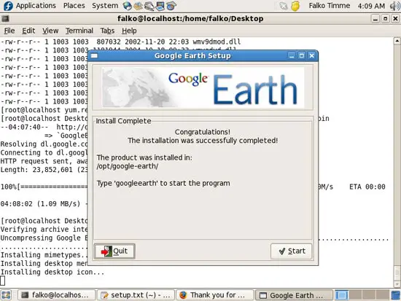Click 'Type 'googleearth' to start the program' text

point(163,184)
